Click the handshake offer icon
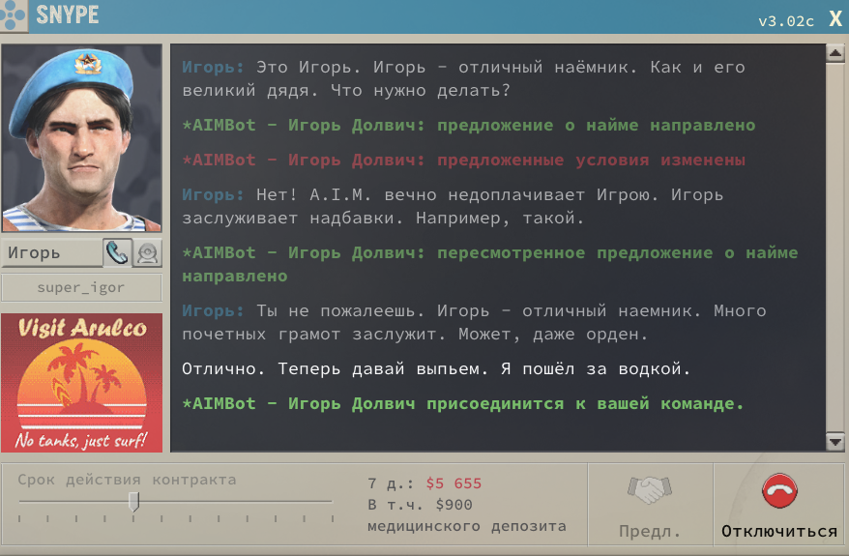Viewport: 849px width, 556px height. pos(650,490)
